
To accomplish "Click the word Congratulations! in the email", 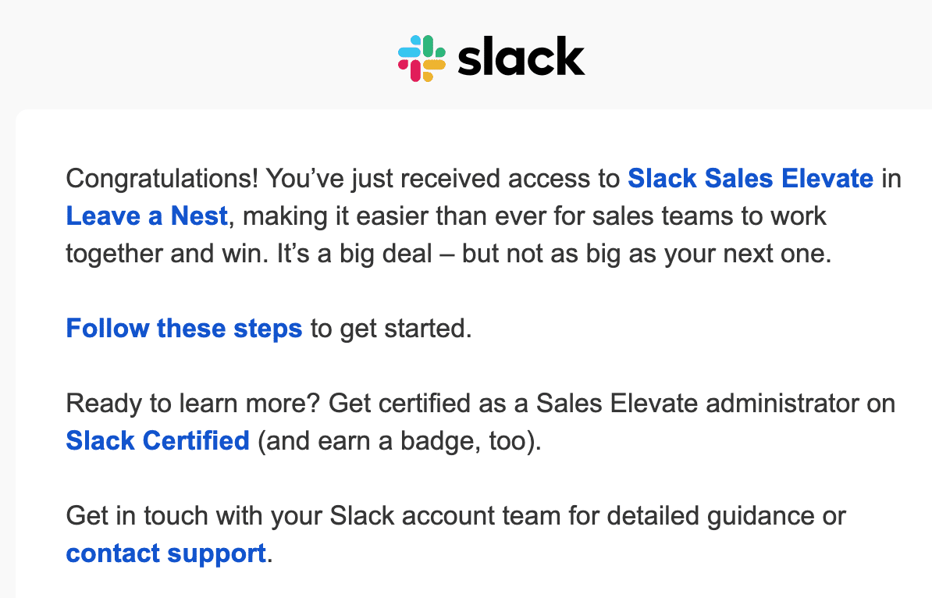I will tap(162, 179).
